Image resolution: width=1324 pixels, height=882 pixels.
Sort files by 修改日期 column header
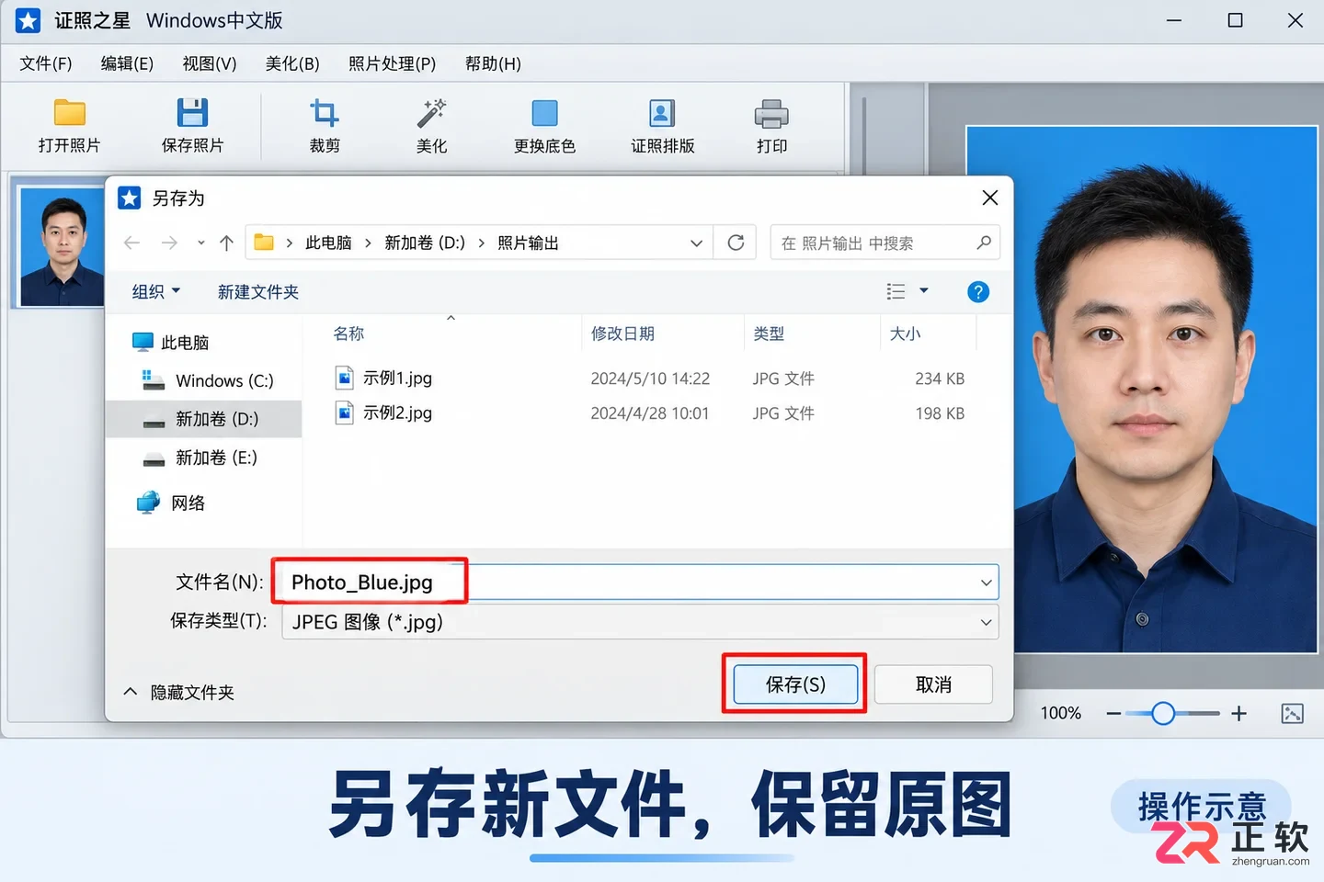tap(622, 334)
